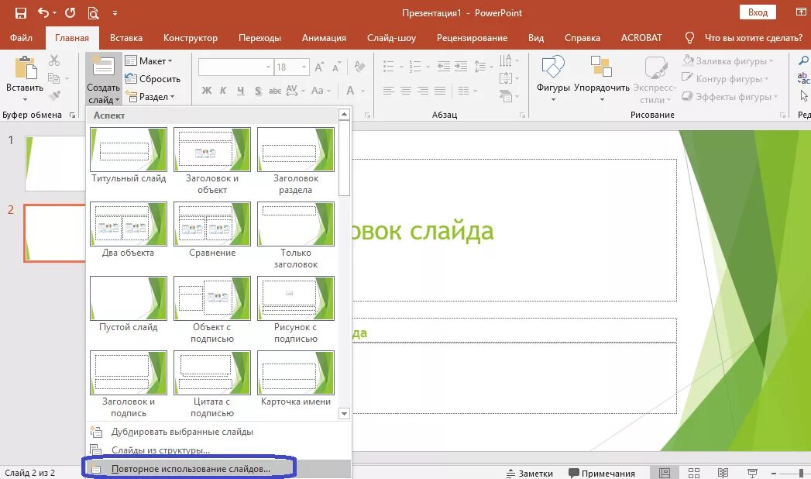
Task: Click the Save icon in quick access toolbar
Action: click(21, 13)
